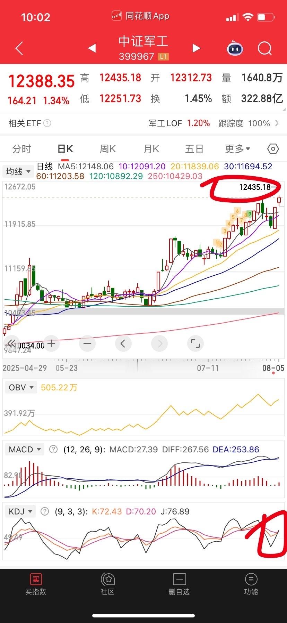Open the 功能 functions menu

pyautogui.click(x=251, y=584)
